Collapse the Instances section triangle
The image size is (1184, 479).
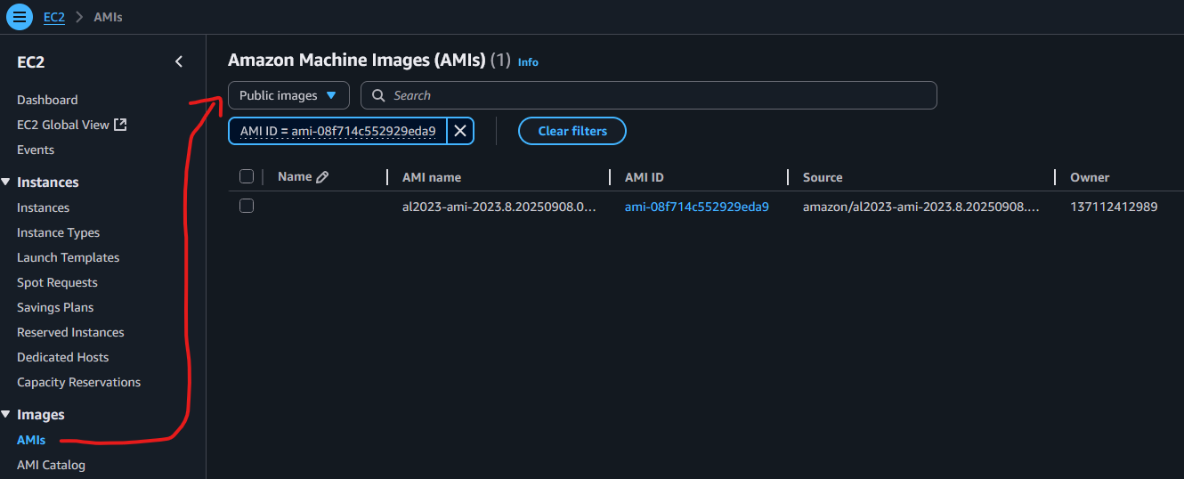(6, 182)
